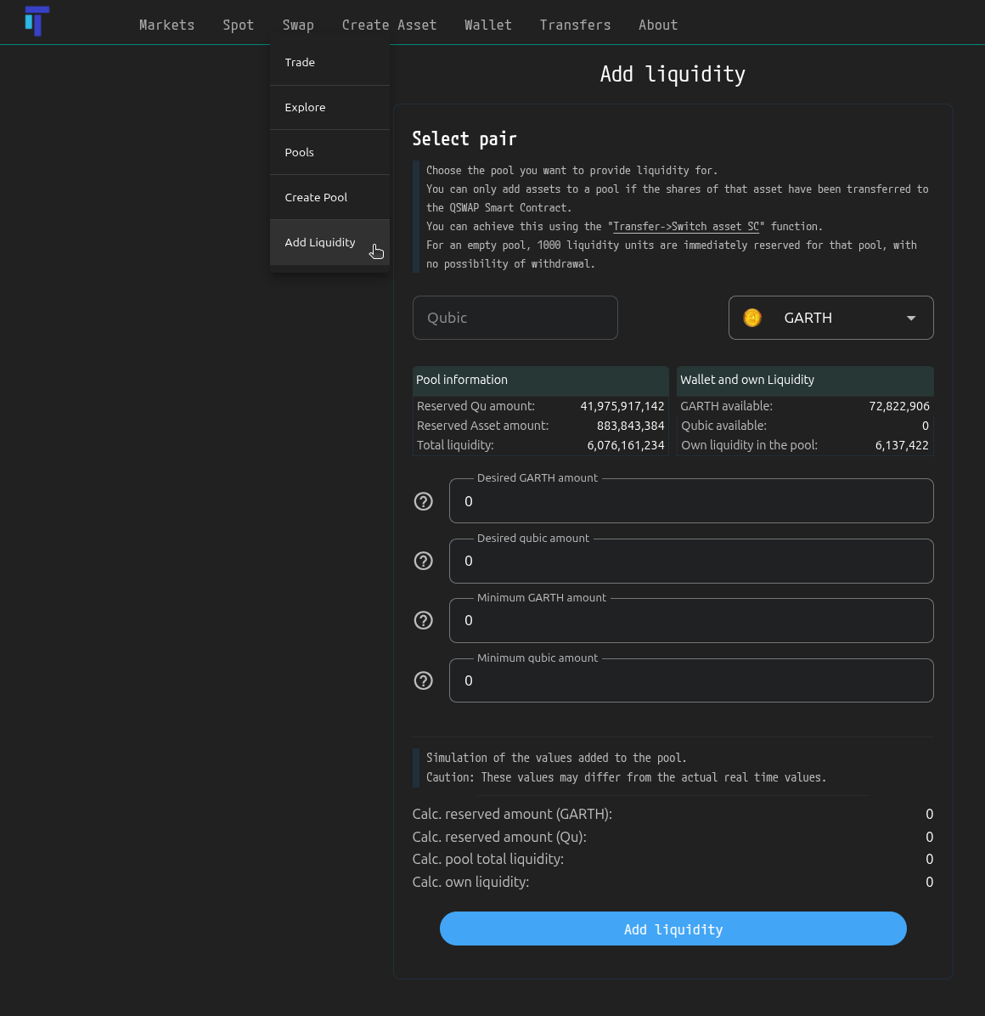Click help icon beside Desired qubic amount
The image size is (985, 1016).
click(423, 561)
